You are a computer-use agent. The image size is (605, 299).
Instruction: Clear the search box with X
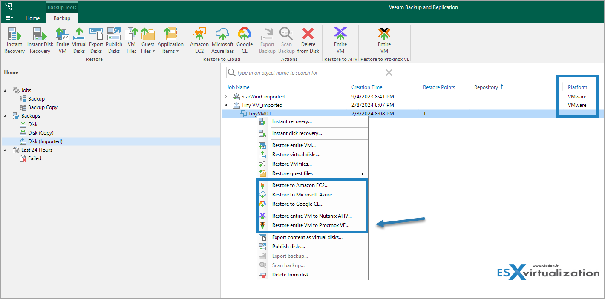tap(389, 73)
